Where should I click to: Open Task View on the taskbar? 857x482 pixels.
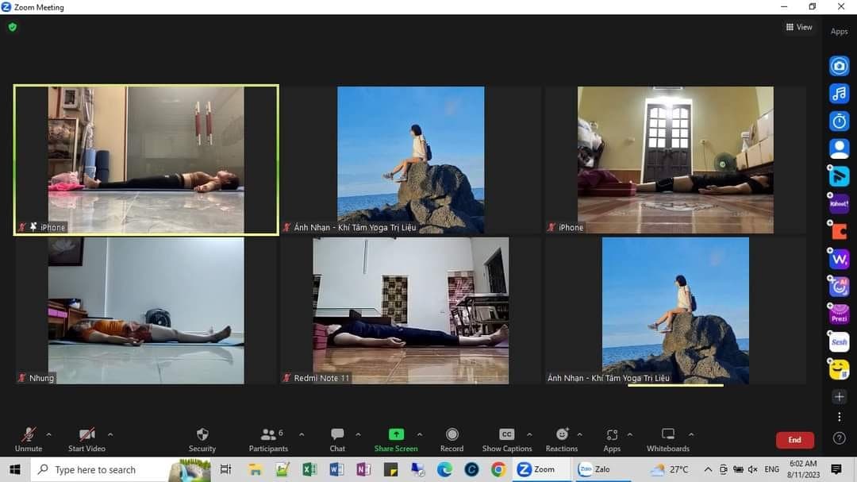click(225, 469)
